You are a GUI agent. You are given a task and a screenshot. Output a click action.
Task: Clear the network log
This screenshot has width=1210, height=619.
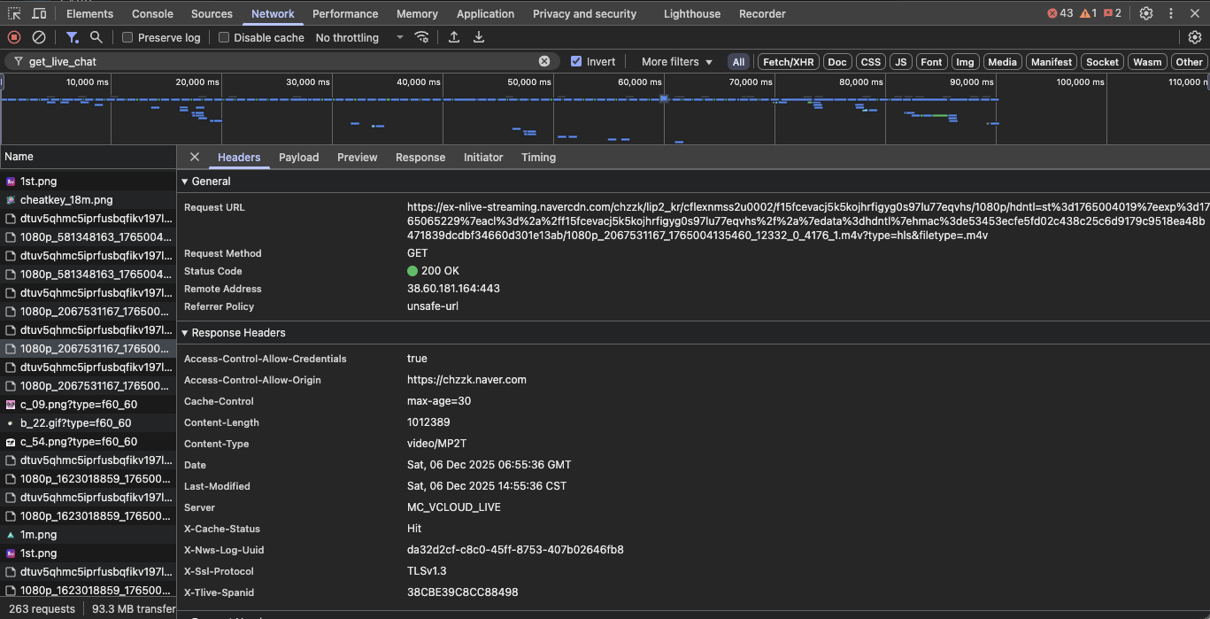39,37
